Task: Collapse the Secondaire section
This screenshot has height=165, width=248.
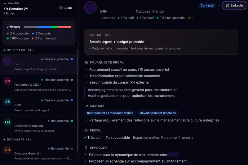Action: (x=17, y=140)
